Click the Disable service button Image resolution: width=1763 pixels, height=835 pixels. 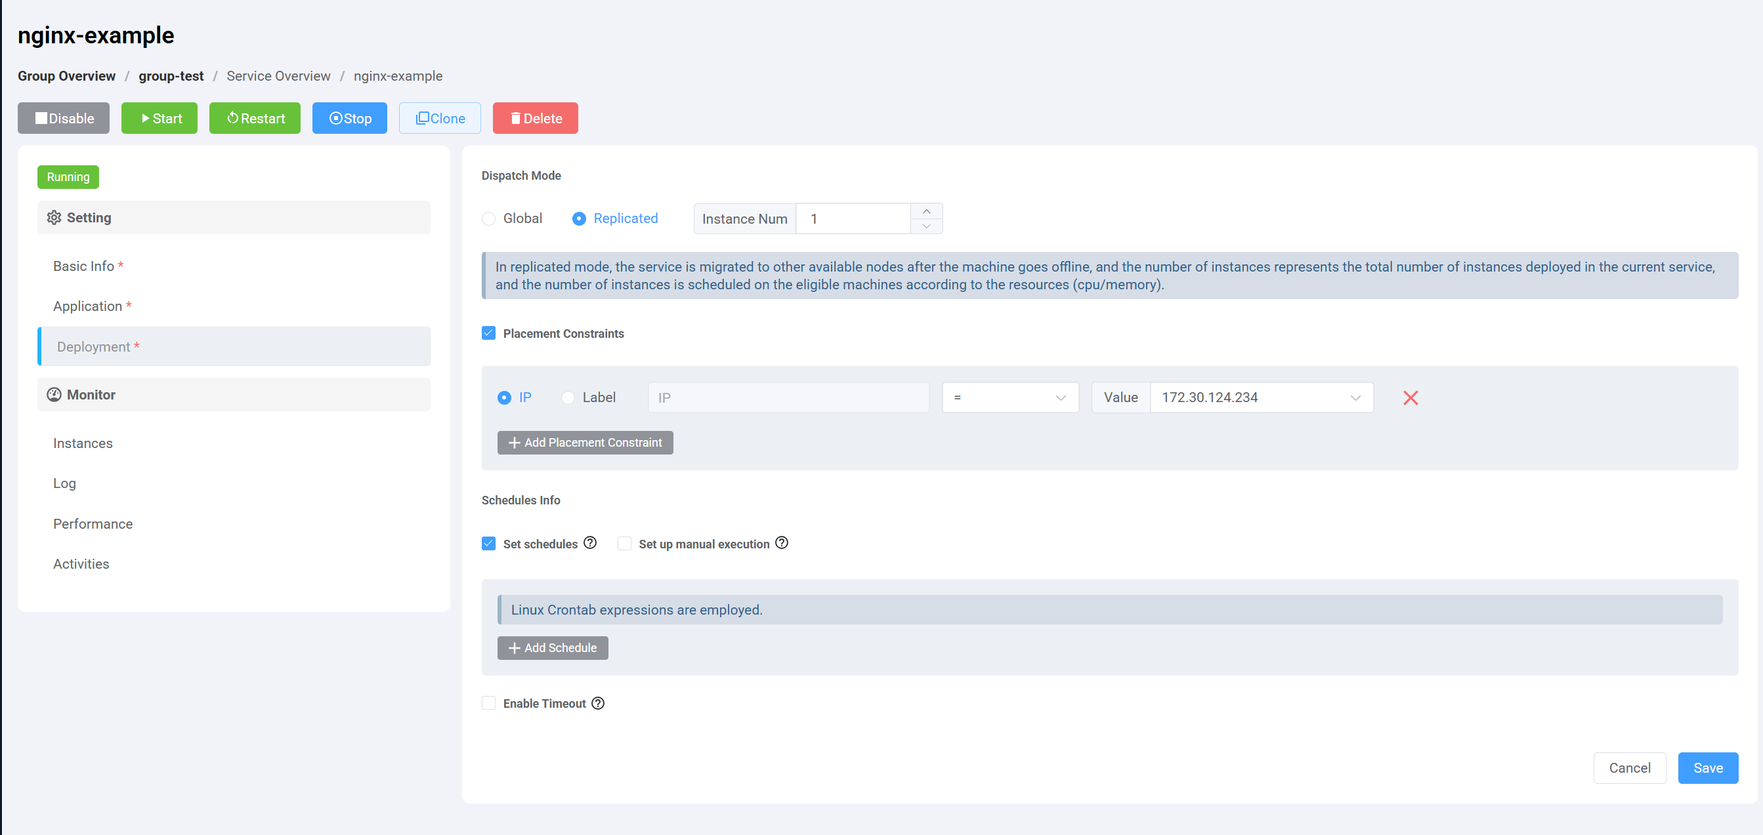(x=64, y=118)
